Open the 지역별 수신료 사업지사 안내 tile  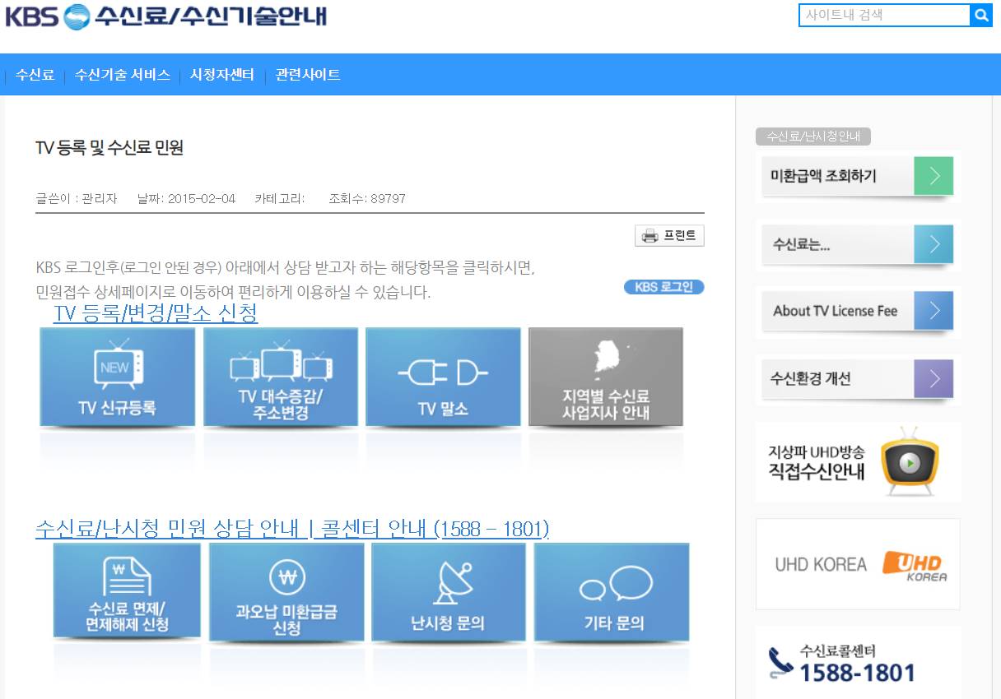pos(606,377)
